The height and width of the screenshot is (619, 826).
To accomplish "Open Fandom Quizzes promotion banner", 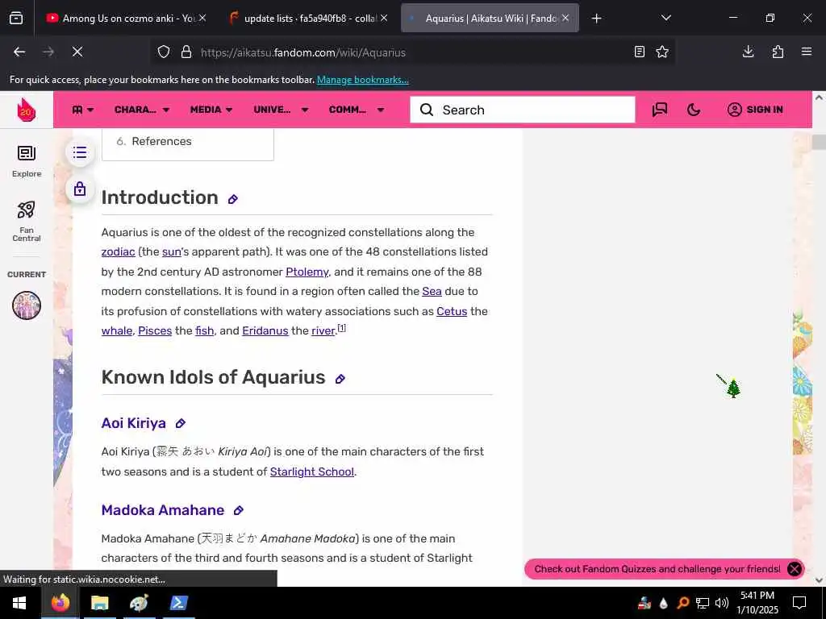I will click(657, 569).
